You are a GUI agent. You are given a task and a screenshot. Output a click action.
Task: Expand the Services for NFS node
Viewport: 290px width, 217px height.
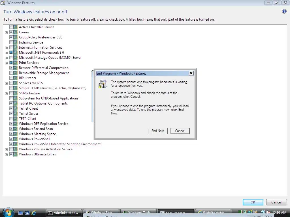click(6, 83)
